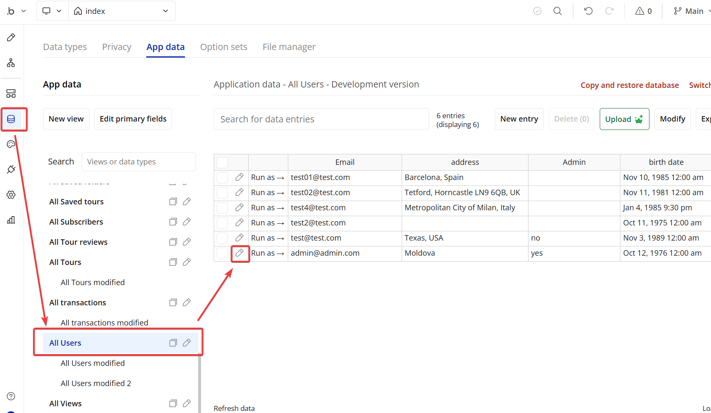
Task: Open the Design tab pencil icon in sidebar
Action: coord(11,37)
